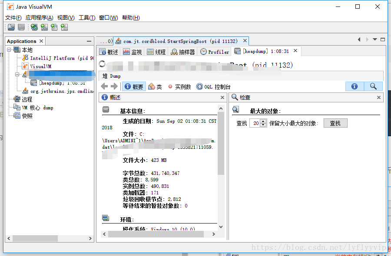Open the 应用程序(A) menu
This screenshot has width=391, height=256.
tap(40, 18)
